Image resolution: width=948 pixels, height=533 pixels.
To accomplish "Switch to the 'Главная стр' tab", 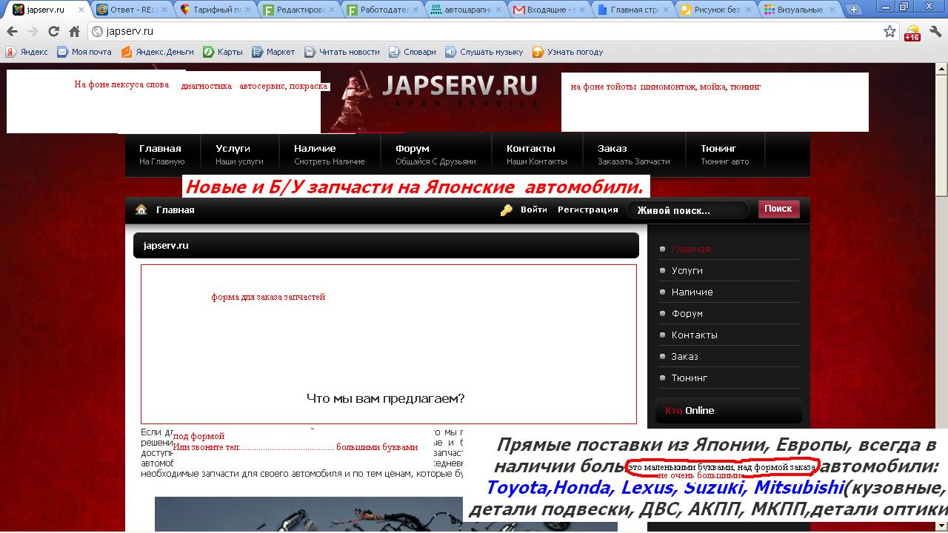I will tap(635, 10).
